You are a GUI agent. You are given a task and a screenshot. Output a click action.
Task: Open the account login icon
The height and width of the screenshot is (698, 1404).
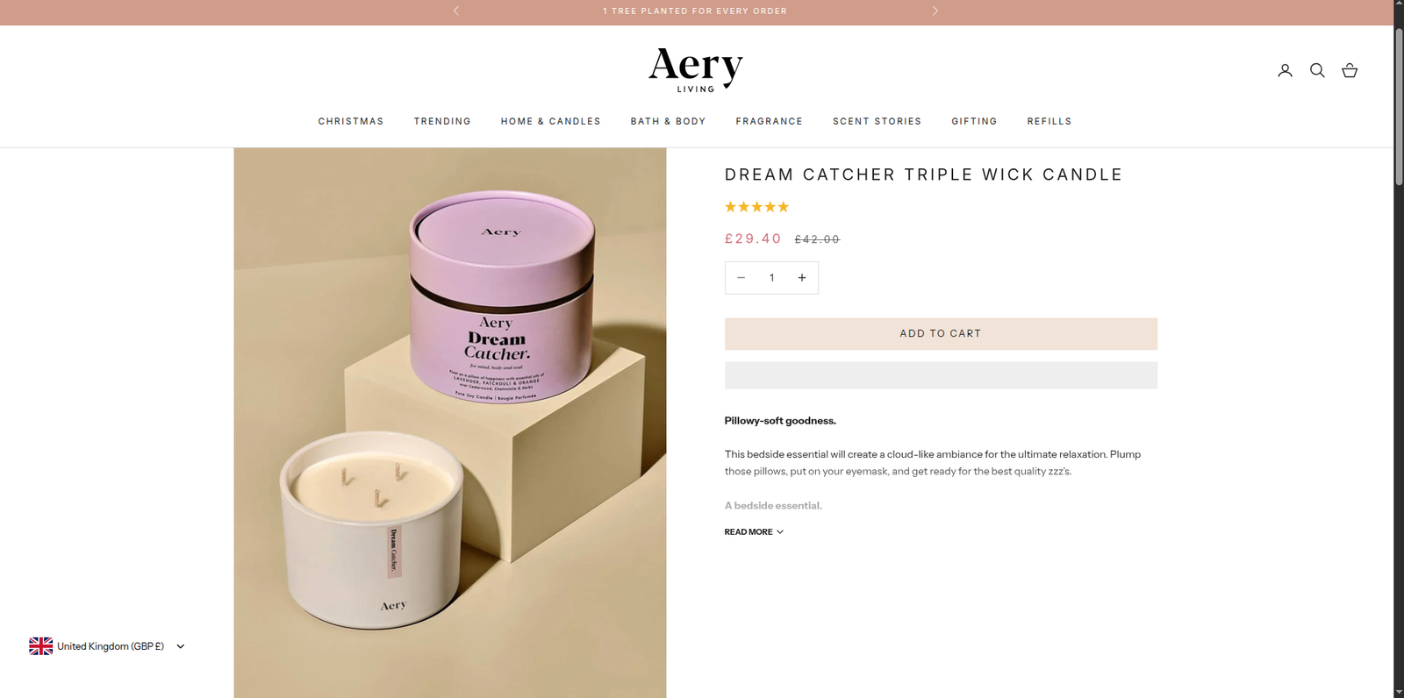1285,70
